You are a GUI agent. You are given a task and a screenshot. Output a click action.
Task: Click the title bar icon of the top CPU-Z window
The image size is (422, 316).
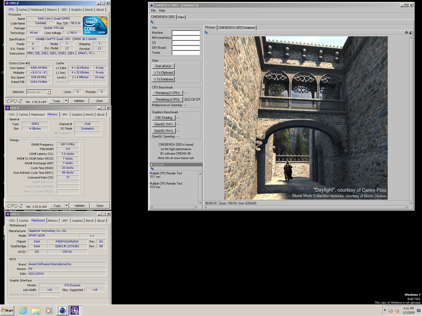point(7,3)
